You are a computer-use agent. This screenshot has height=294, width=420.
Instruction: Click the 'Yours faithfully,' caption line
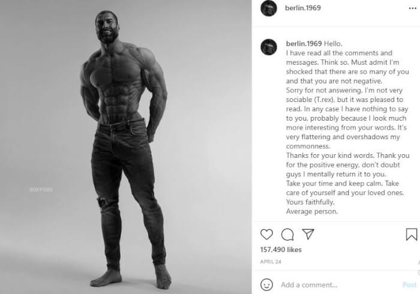310,202
